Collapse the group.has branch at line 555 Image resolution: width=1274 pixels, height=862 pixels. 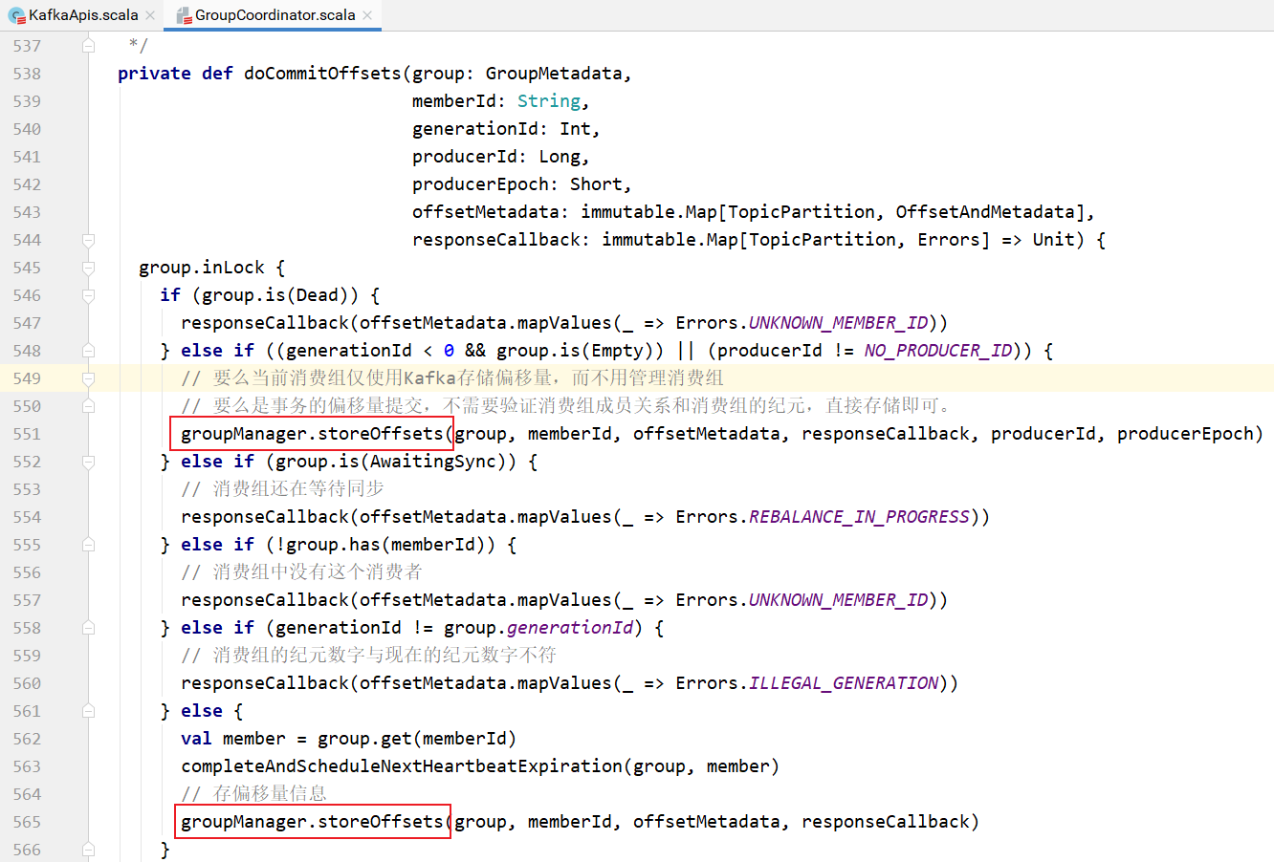88,545
